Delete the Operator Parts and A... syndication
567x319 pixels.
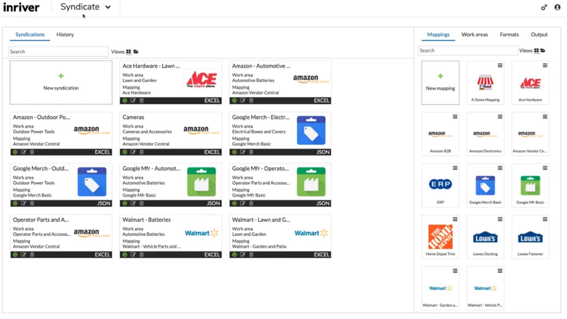coord(32,255)
